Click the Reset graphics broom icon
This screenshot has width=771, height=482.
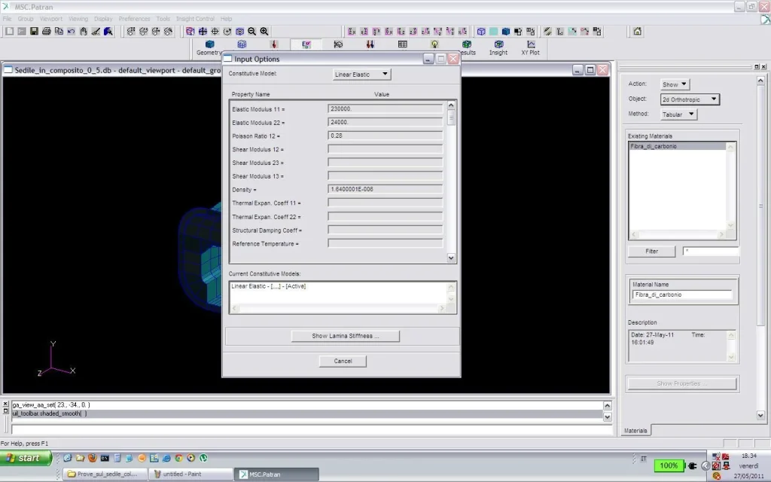tap(96, 31)
